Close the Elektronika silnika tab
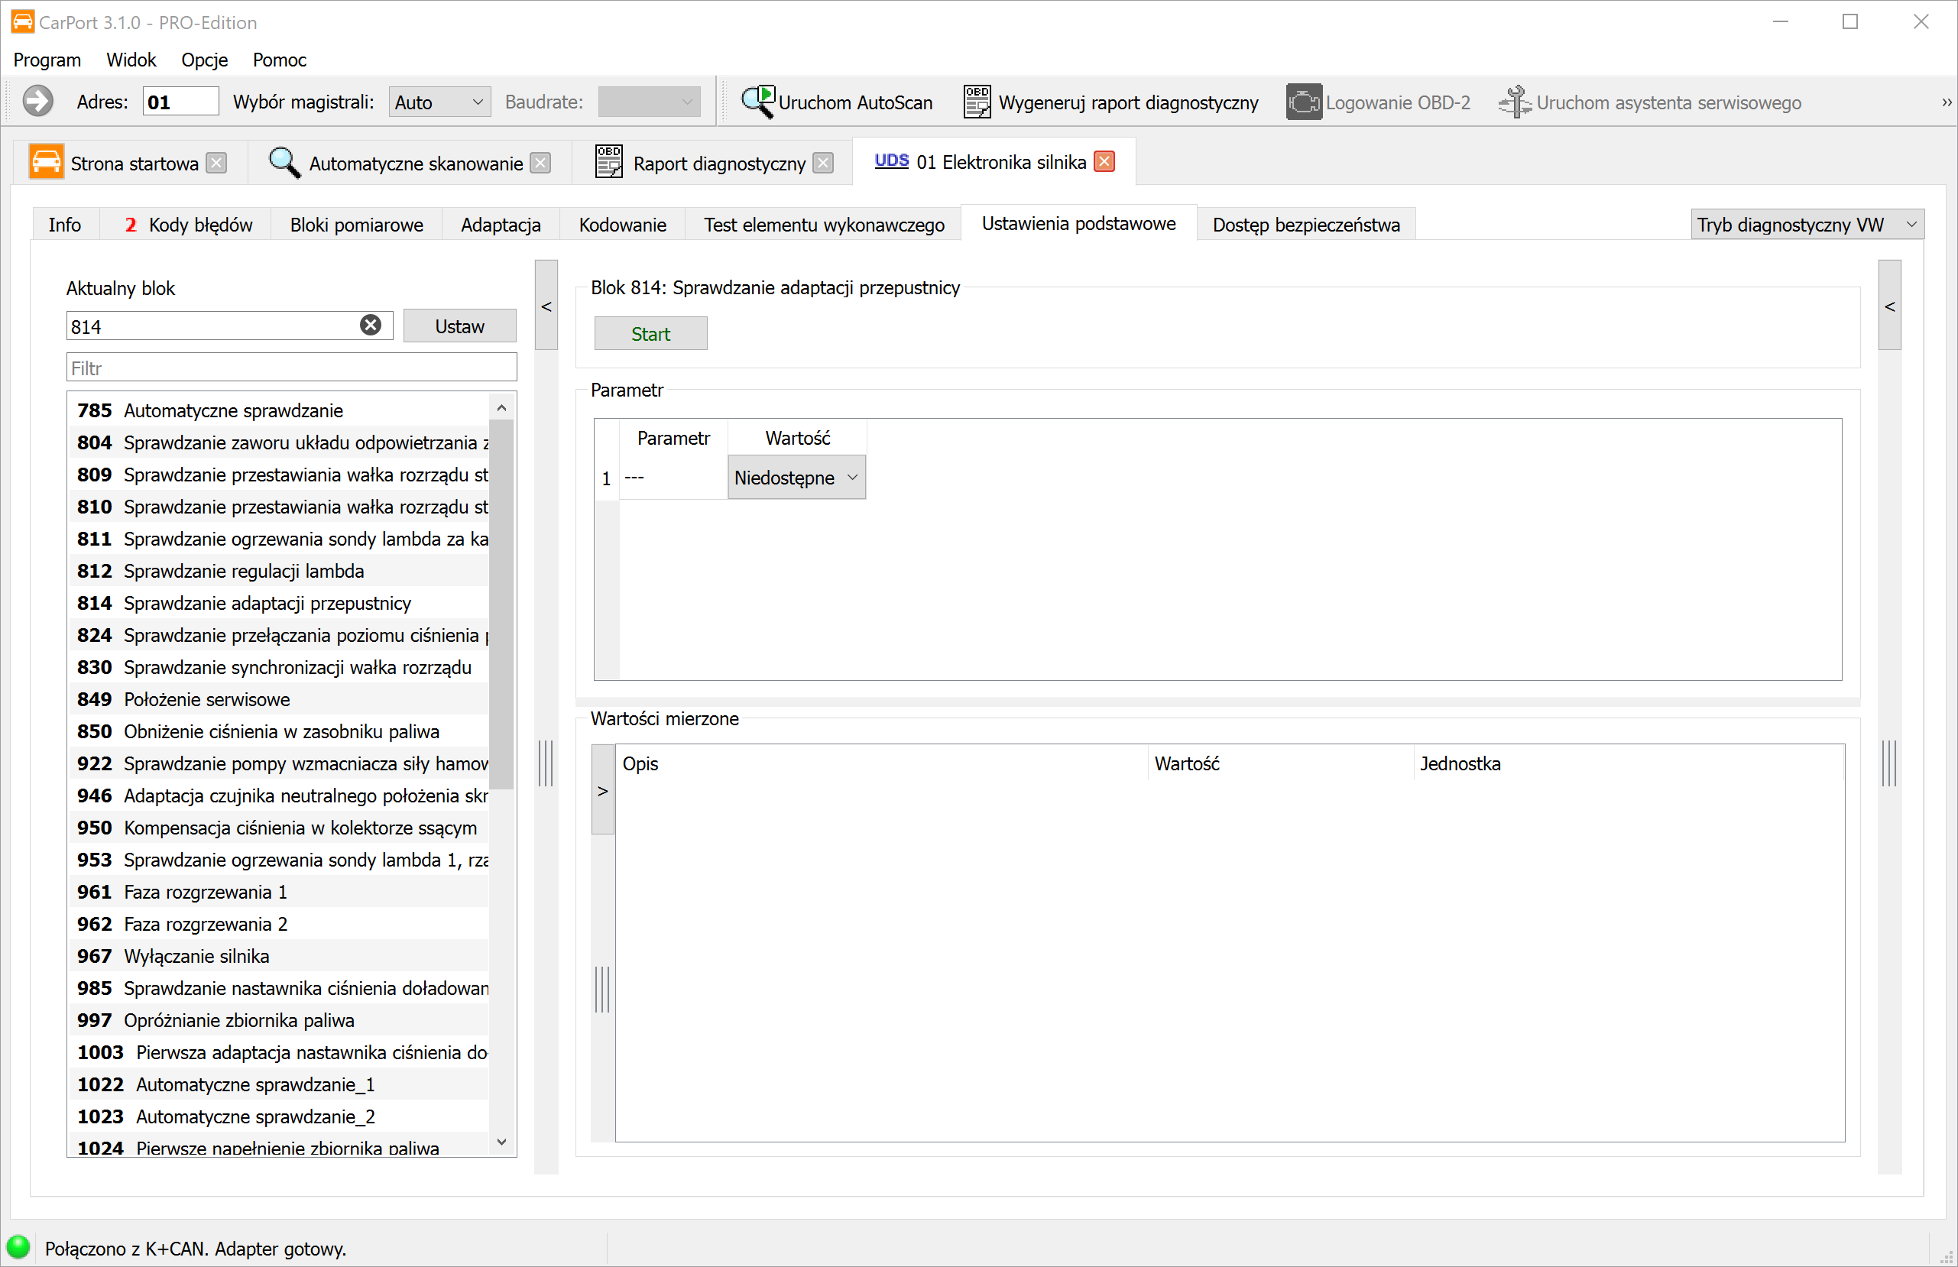The height and width of the screenshot is (1267, 1958). (x=1105, y=162)
